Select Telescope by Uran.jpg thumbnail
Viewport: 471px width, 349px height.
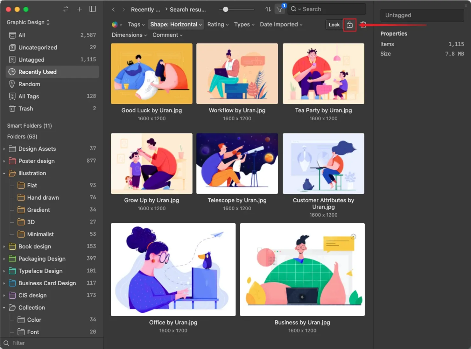click(237, 163)
